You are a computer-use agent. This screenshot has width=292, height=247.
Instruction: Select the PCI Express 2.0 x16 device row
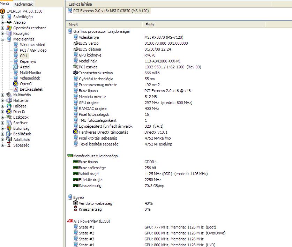point(111,11)
